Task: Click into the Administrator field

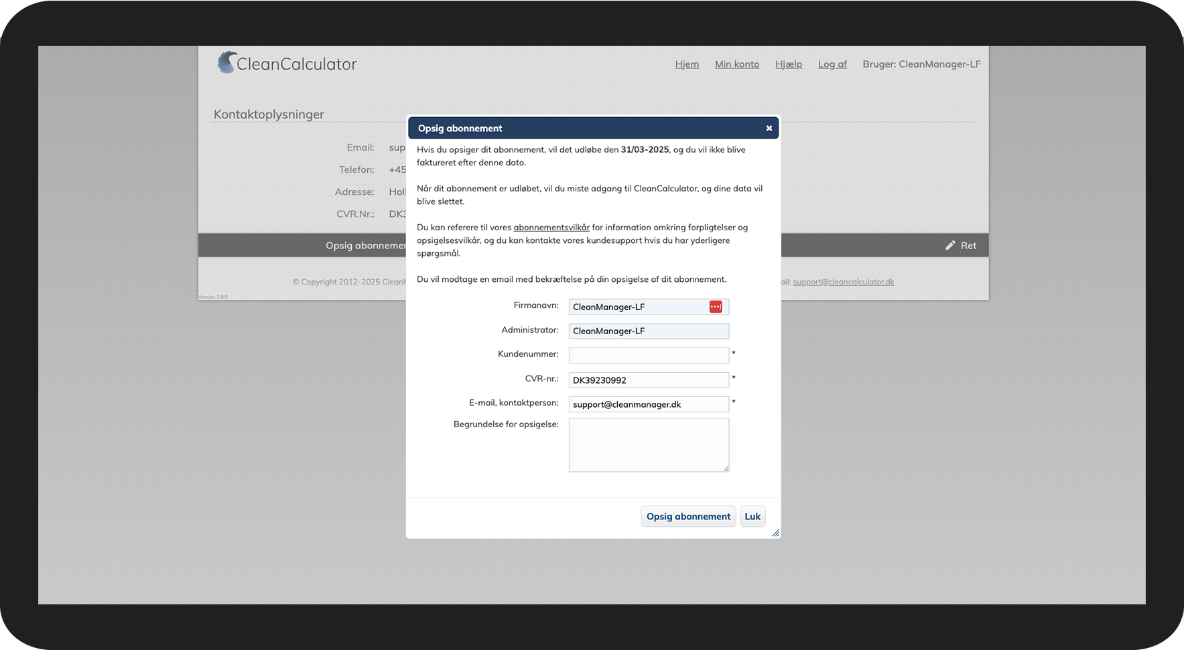Action: click(648, 331)
